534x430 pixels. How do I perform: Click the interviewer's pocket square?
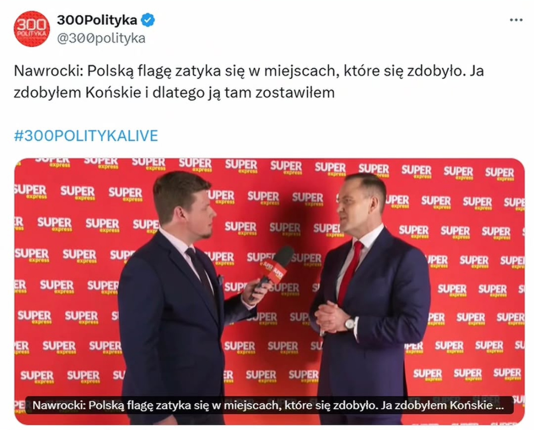coord(221,280)
